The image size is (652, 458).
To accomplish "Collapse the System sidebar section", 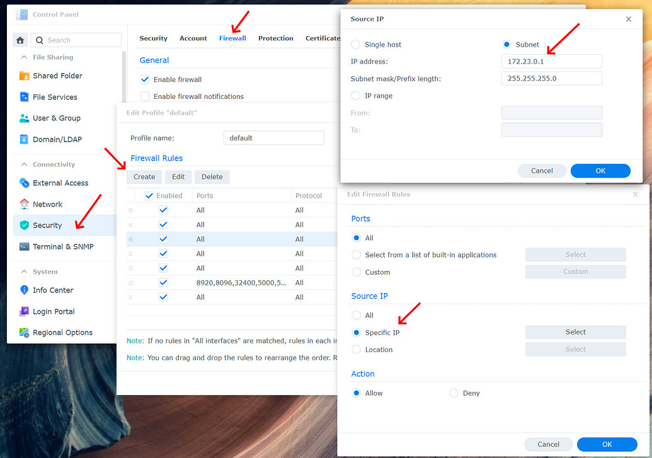I will tap(24, 271).
